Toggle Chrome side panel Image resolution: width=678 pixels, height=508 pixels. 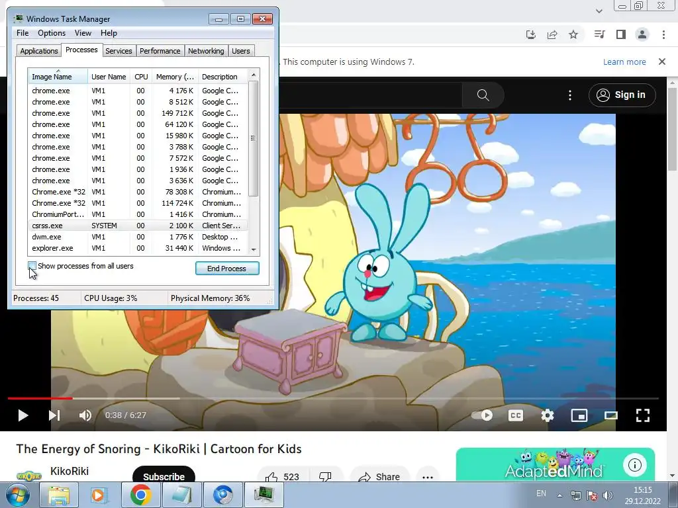click(621, 34)
